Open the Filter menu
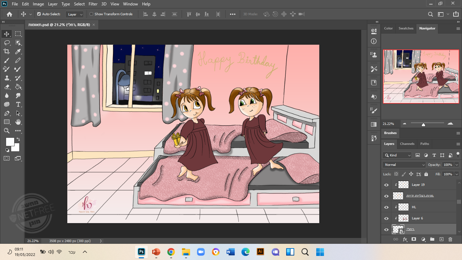Screen dimensions: 462x260 [x=93, y=4]
